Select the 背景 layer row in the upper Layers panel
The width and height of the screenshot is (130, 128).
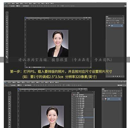115,26
